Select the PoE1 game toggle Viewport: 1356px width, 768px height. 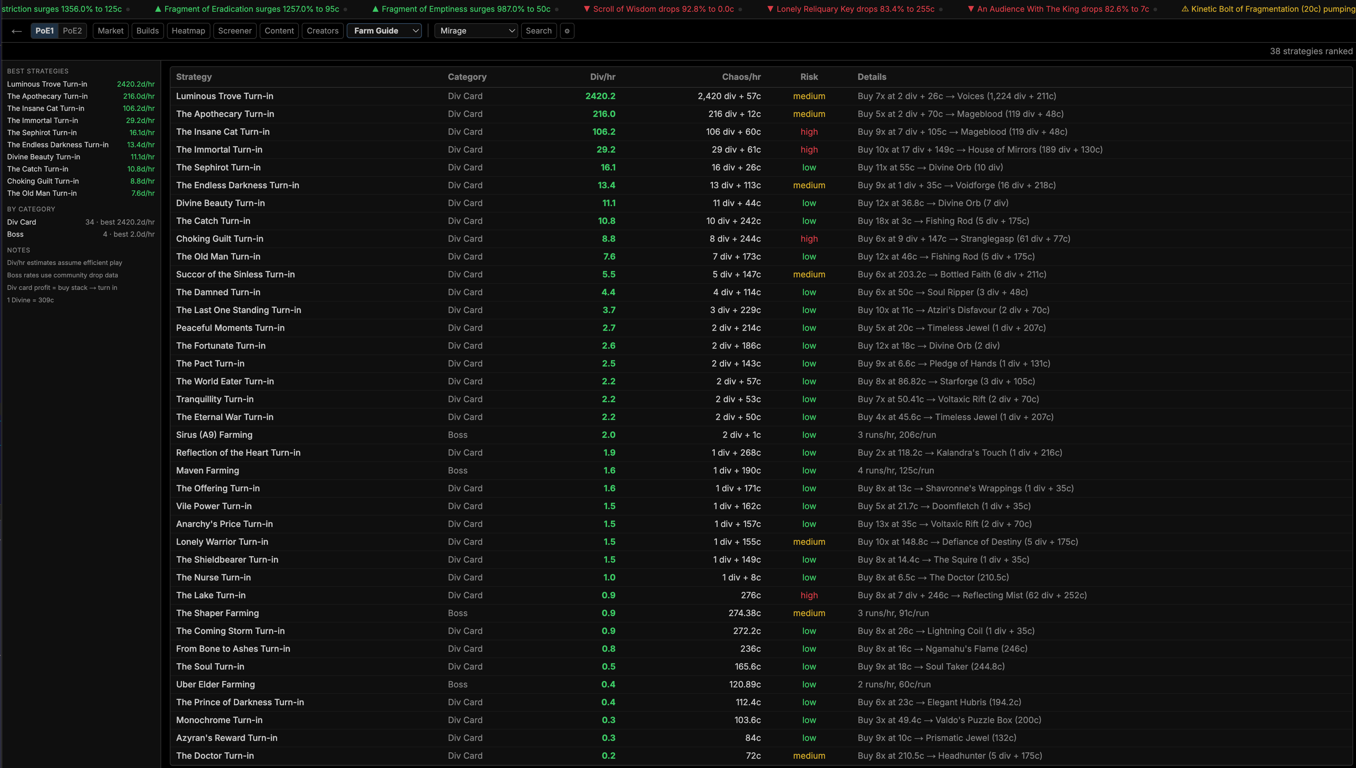tap(44, 31)
